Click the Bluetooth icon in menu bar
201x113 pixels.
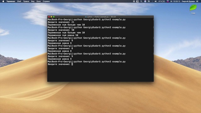152,1
